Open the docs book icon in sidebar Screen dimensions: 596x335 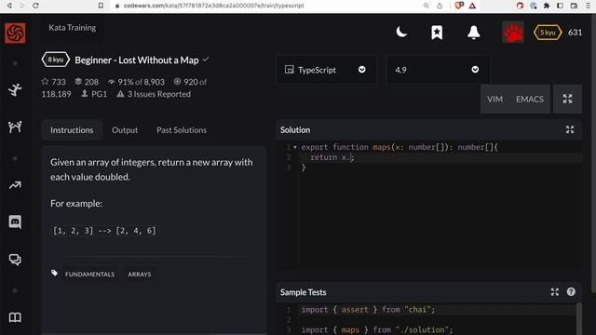[x=15, y=317]
